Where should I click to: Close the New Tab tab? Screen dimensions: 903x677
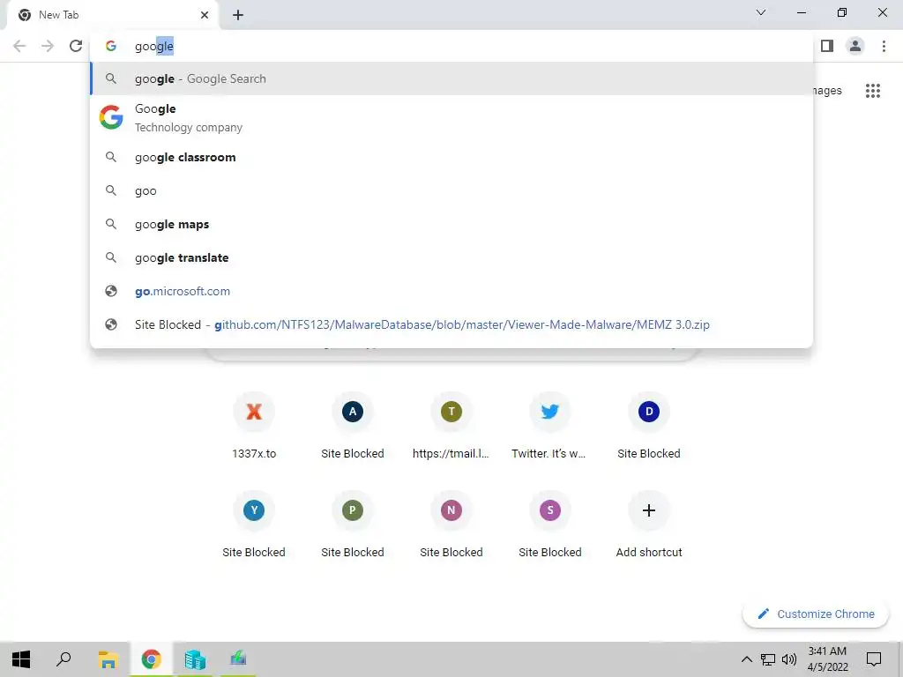205,15
